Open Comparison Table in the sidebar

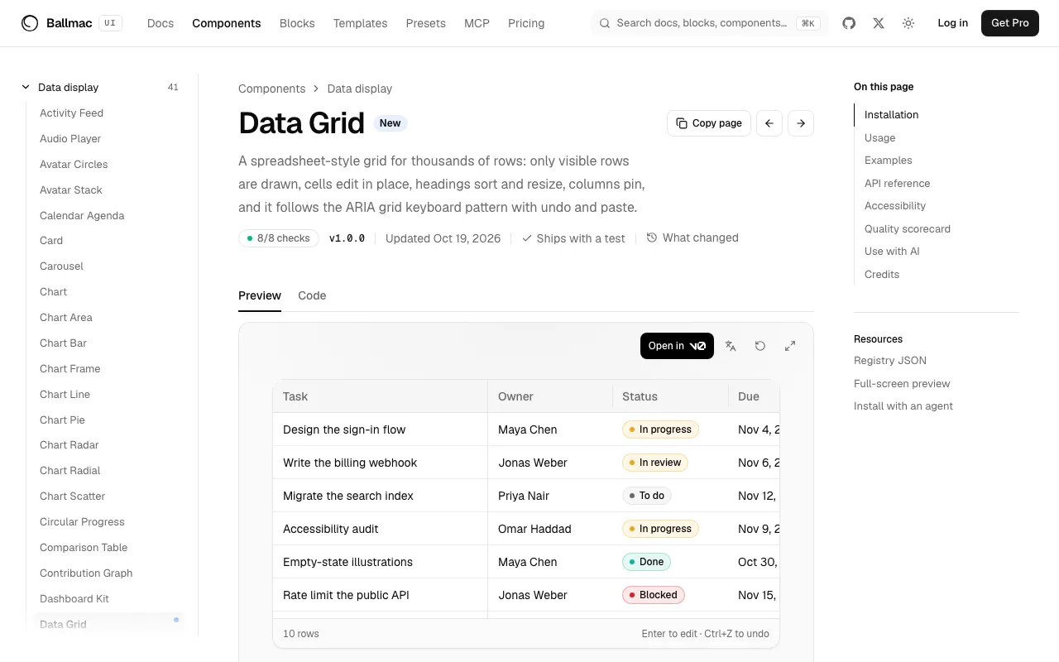84,547
